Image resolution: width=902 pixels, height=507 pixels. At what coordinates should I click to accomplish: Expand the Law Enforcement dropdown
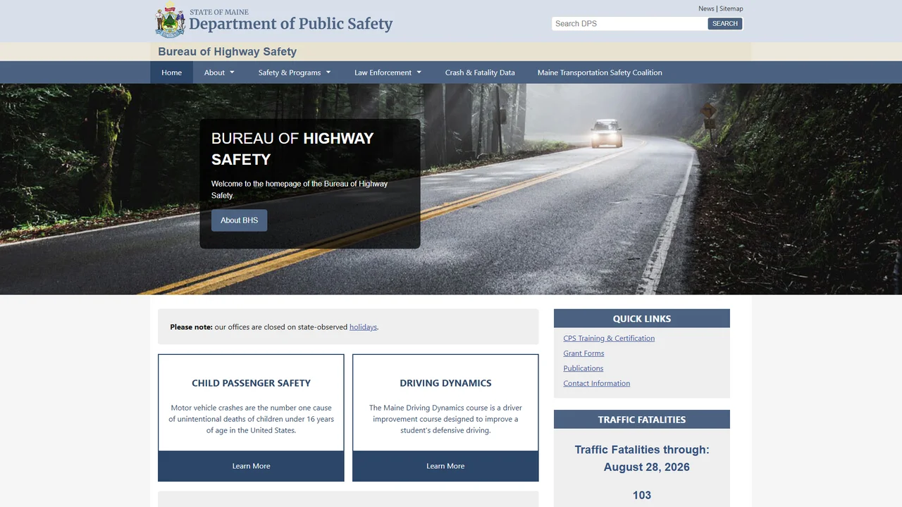388,73
